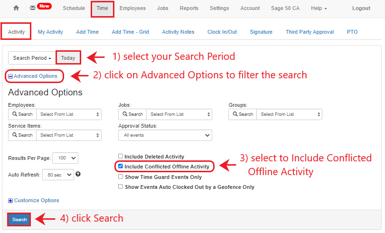The image size is (385, 233).
Task: Go to the Home icon
Action: (x=16, y=8)
